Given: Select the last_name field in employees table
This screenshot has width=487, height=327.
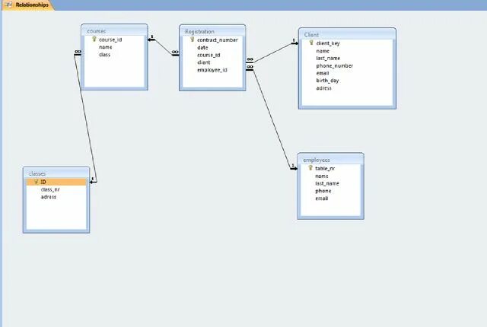Looking at the screenshot, I should click(x=327, y=183).
